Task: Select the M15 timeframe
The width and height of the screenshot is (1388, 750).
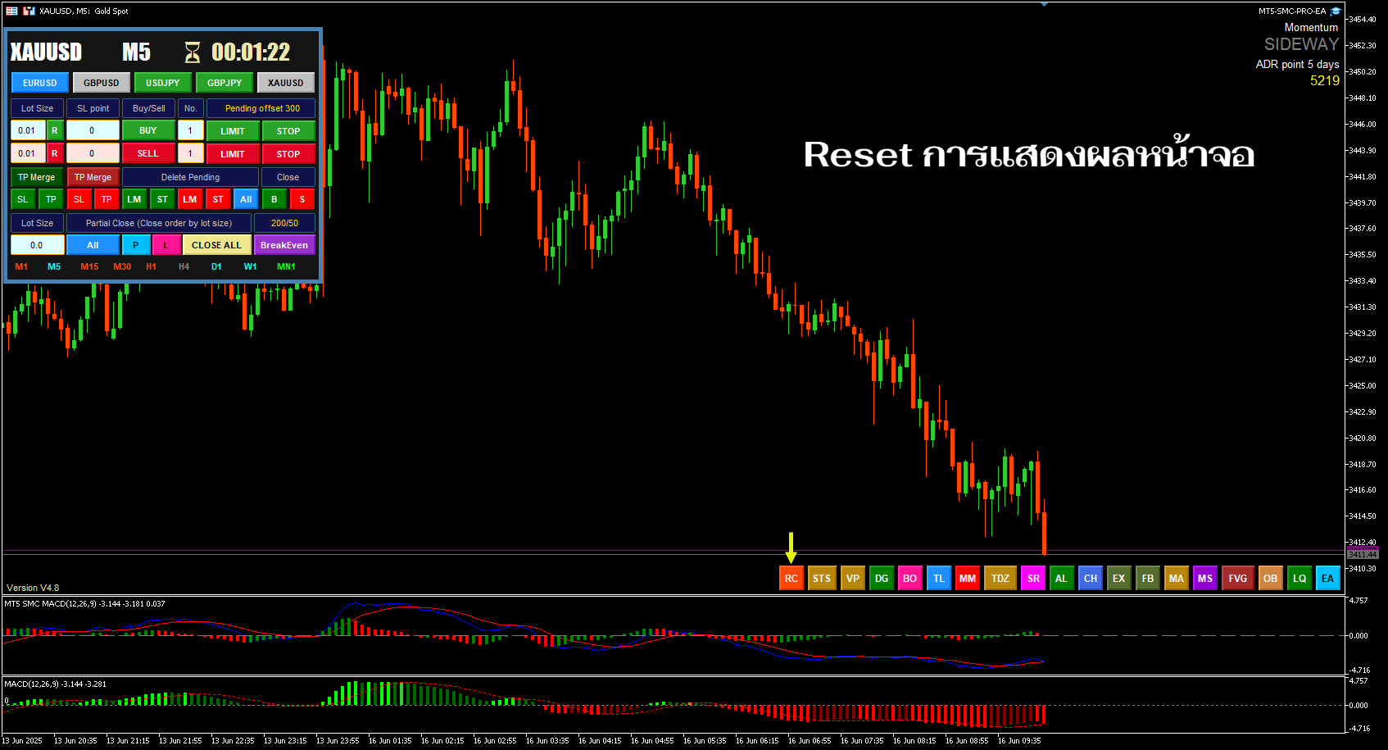Action: pyautogui.click(x=89, y=266)
